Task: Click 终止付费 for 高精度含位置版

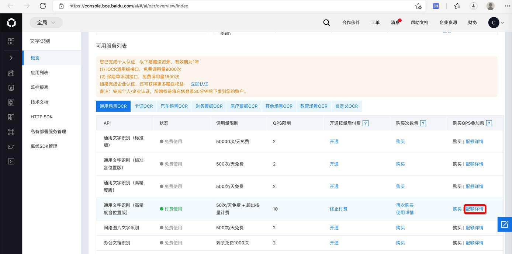Action: 339,209
